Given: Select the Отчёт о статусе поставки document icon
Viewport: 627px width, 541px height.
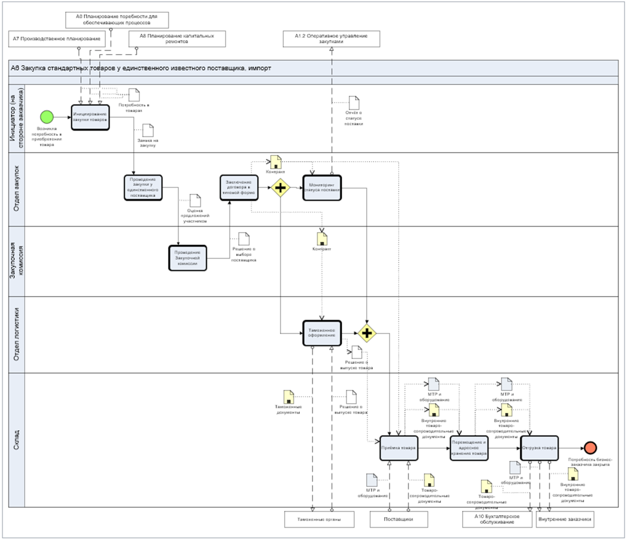Looking at the screenshot, I should (x=354, y=103).
